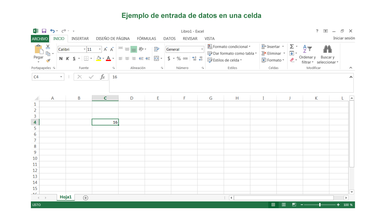Image resolution: width=386 pixels, height=211 pixels.
Task: Click the fill color bucket icon
Action: [99, 59]
